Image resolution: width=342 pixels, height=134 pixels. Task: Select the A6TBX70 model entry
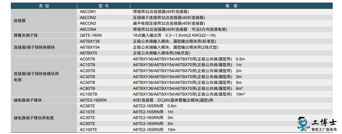pos(104,53)
